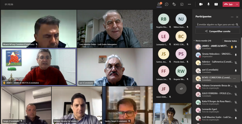The height and width of the screenshot is (124, 242).
Task: Click the invite someone search field
Action: [216, 25]
